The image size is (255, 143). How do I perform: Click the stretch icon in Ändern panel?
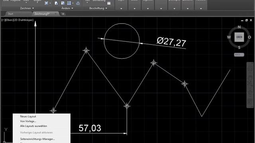[56, 3]
